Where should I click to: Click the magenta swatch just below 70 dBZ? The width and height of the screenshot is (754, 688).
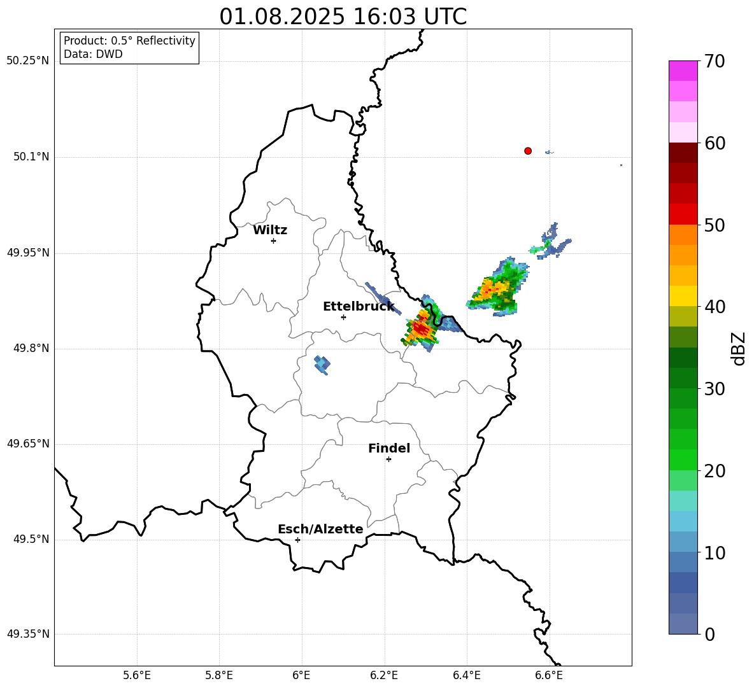[x=683, y=71]
